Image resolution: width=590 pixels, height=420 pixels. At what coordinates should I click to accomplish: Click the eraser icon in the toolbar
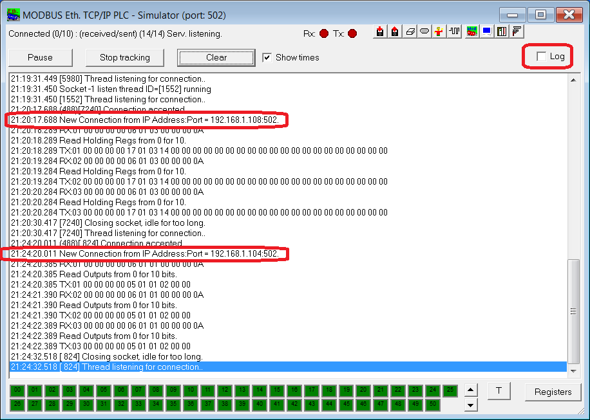click(410, 32)
